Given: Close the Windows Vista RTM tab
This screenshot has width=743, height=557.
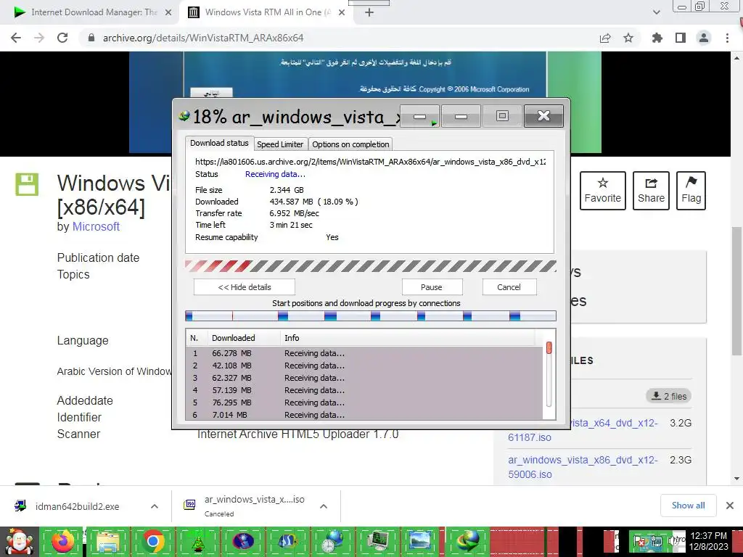Looking at the screenshot, I should (342, 13).
